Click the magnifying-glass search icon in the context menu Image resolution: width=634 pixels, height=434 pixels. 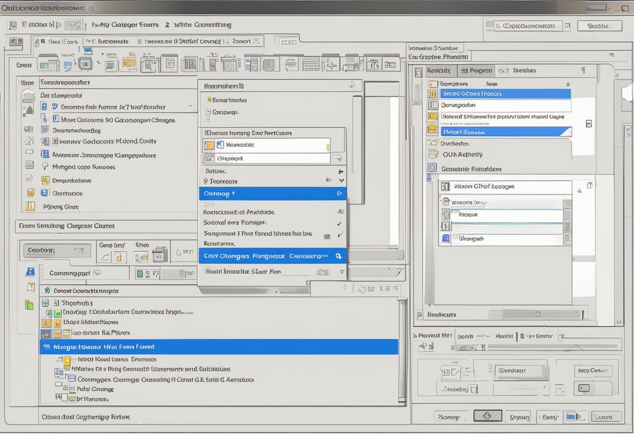click(339, 256)
